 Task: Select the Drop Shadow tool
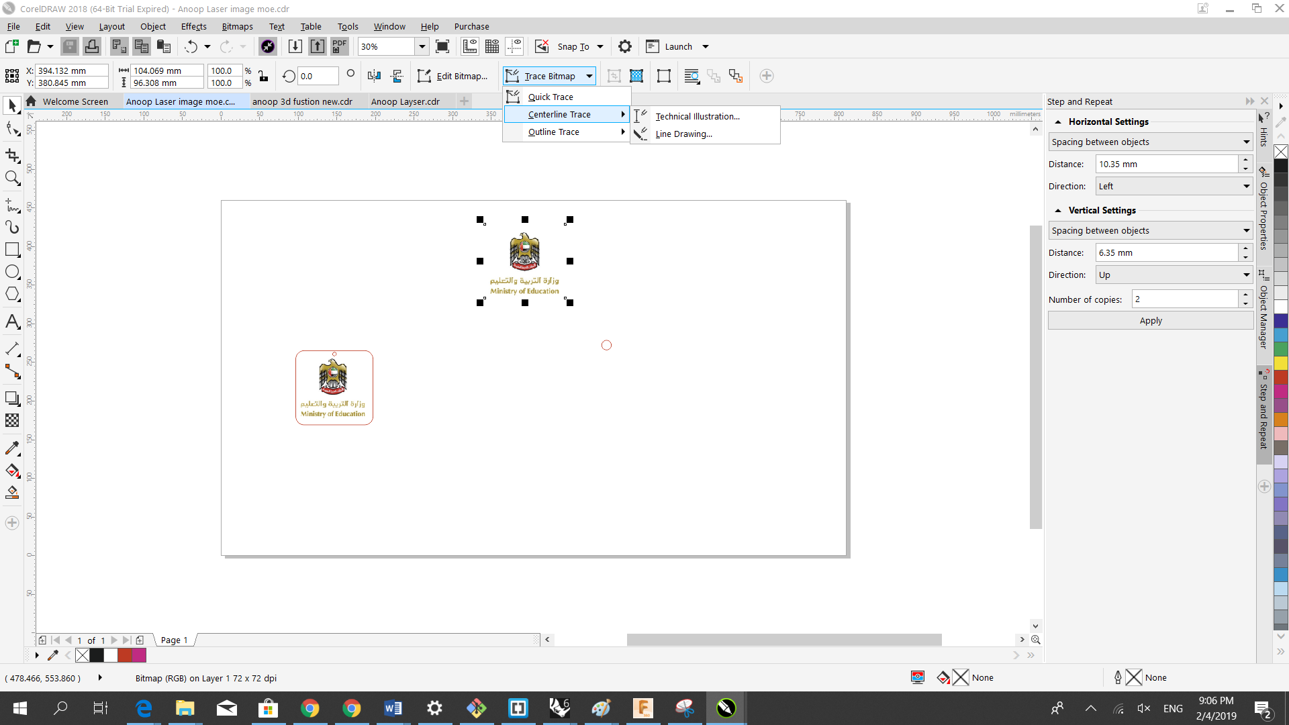[12, 398]
